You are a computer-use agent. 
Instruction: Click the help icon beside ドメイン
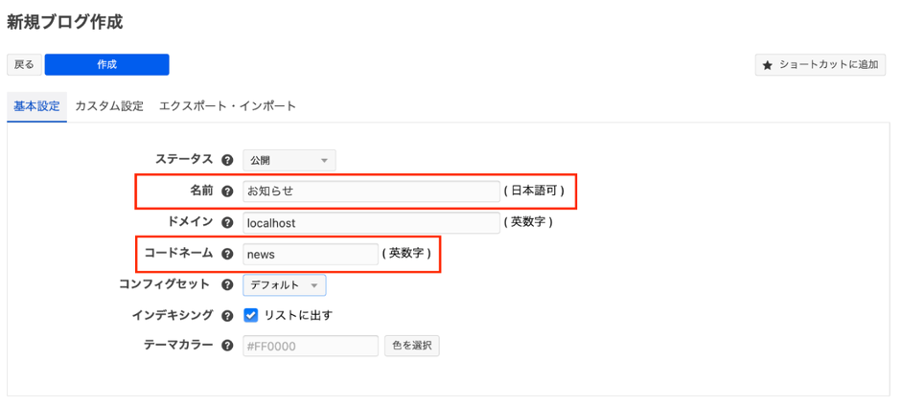(x=227, y=222)
